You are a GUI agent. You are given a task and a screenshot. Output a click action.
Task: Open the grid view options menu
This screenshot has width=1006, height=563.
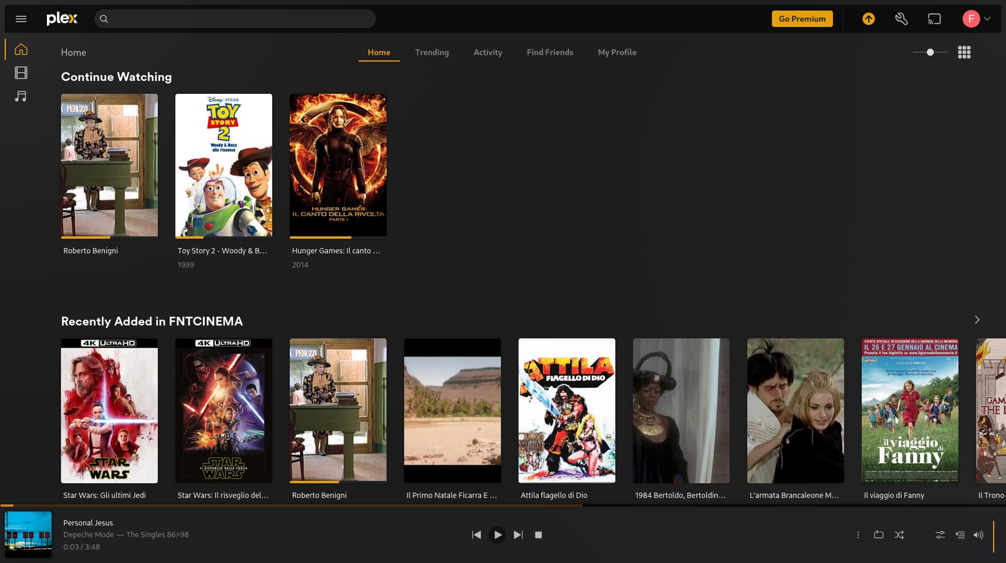click(x=964, y=52)
